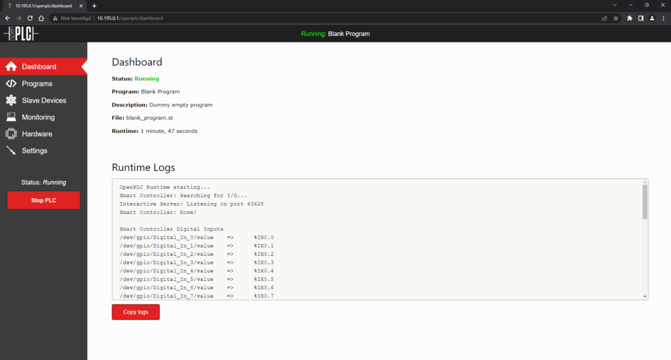
Task: Open the browser Extensions puzzle icon
Action: 630,18
